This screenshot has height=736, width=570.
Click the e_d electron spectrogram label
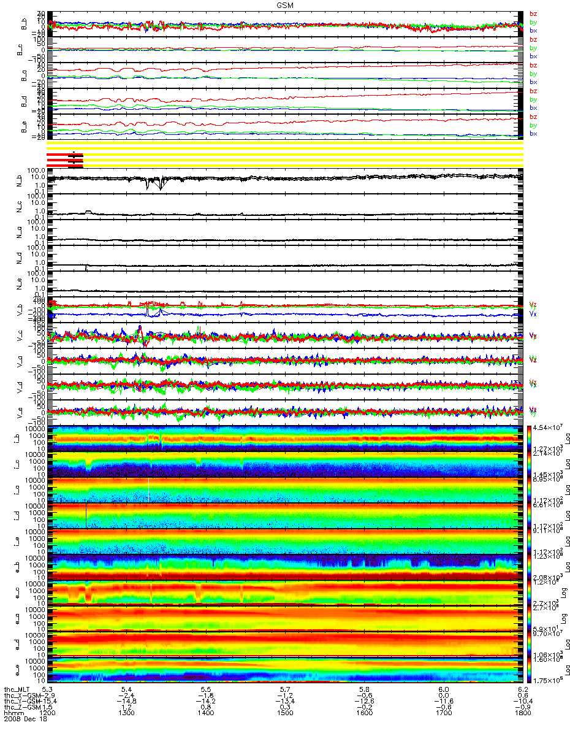17,644
